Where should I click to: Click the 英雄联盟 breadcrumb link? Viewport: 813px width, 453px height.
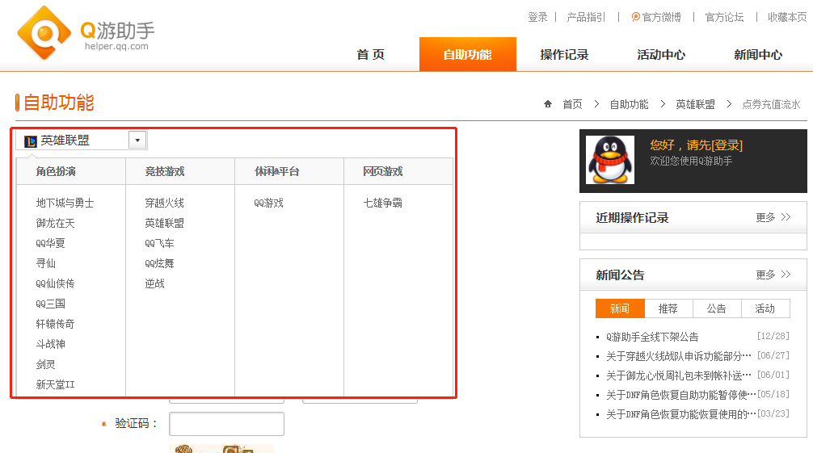(x=695, y=104)
